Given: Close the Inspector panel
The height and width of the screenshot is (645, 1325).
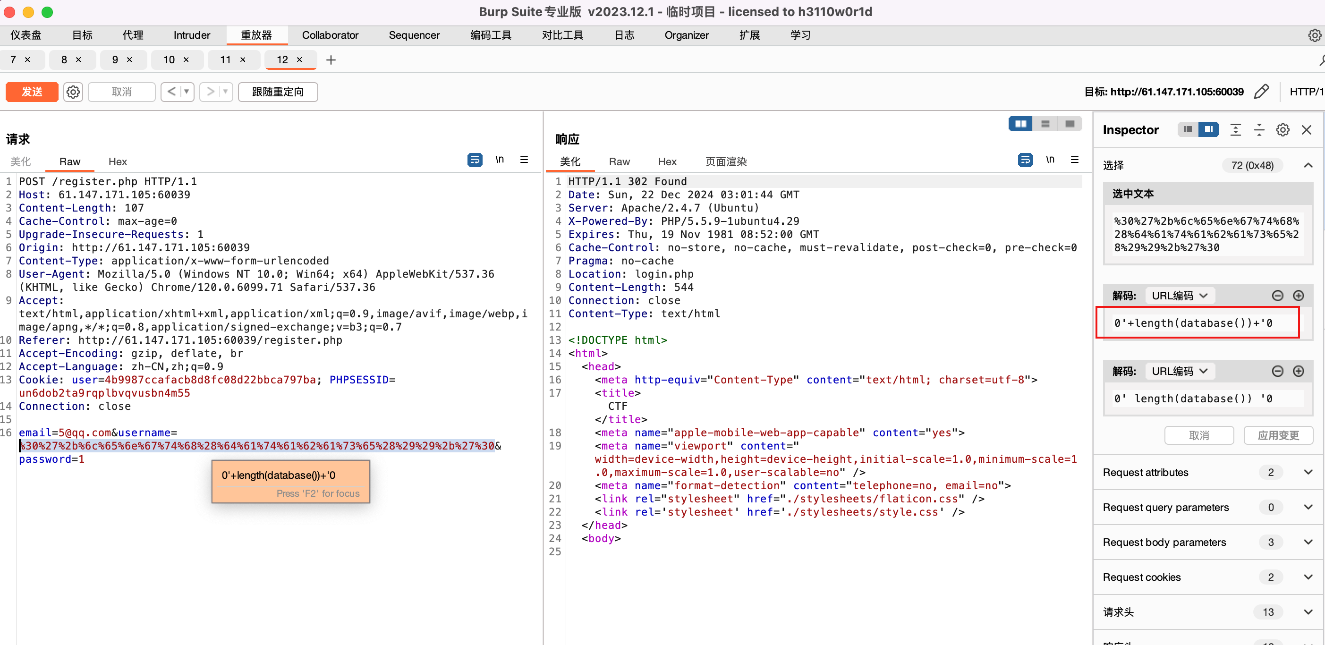Looking at the screenshot, I should [x=1306, y=130].
